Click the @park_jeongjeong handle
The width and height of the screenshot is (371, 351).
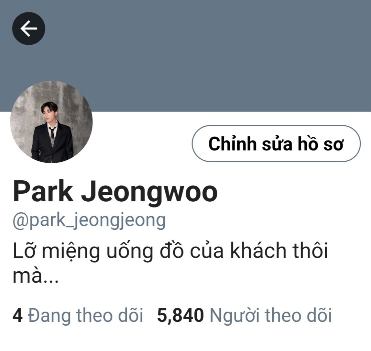89,220
